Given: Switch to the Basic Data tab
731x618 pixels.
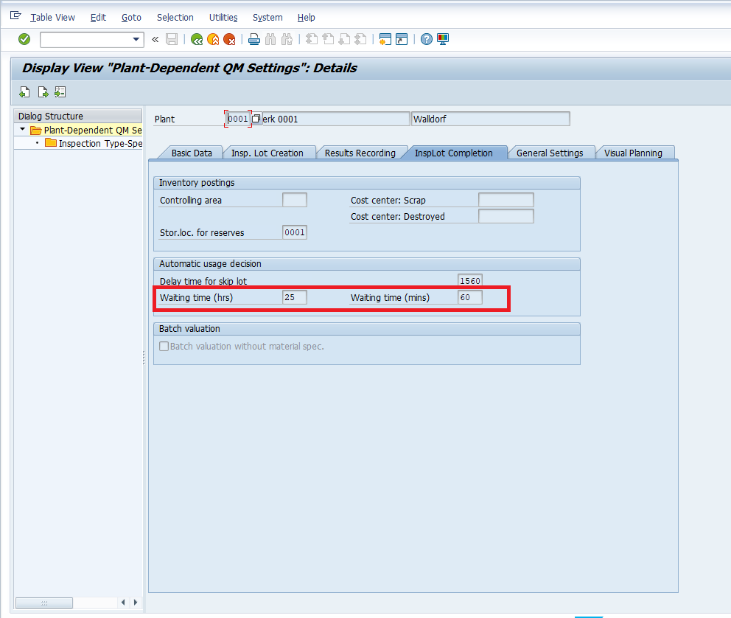Looking at the screenshot, I should [x=191, y=153].
